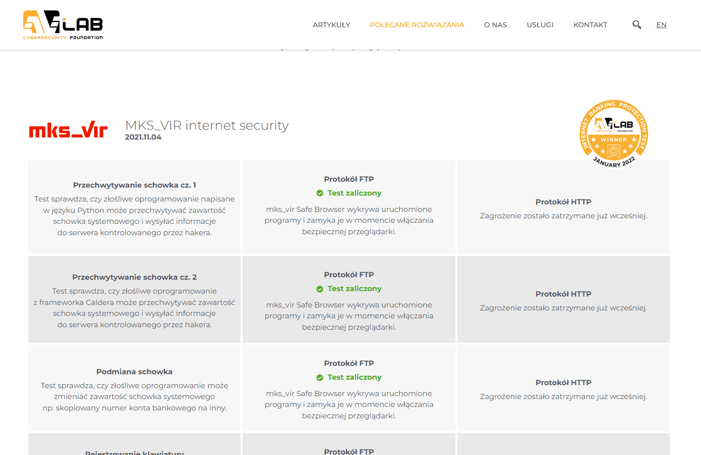Click green checkmark in first Protokół FTP cell
The image size is (701, 455).
(320, 193)
